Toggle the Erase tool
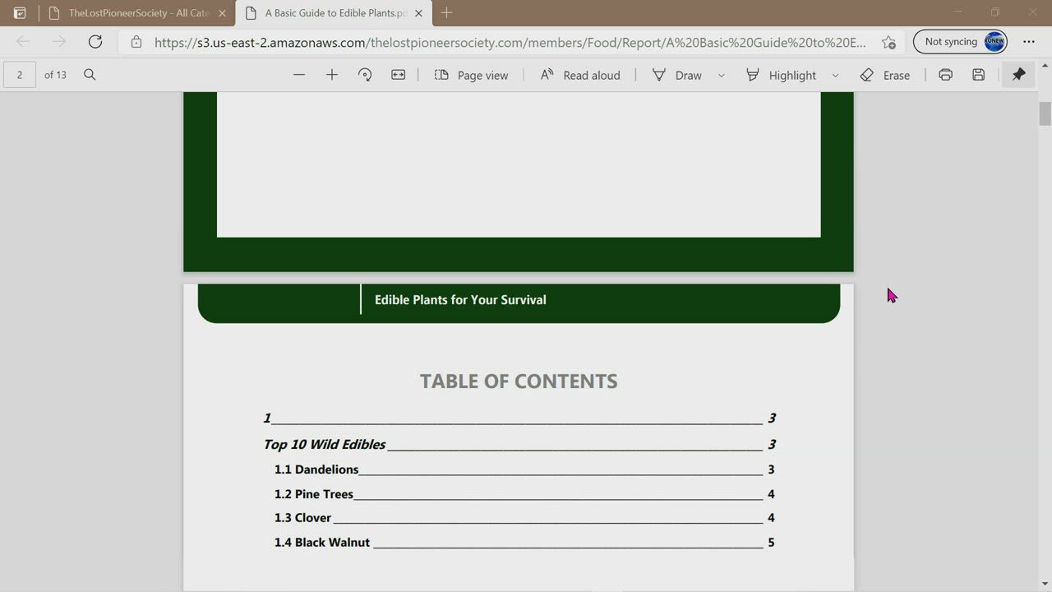The height and width of the screenshot is (592, 1052). click(x=885, y=75)
